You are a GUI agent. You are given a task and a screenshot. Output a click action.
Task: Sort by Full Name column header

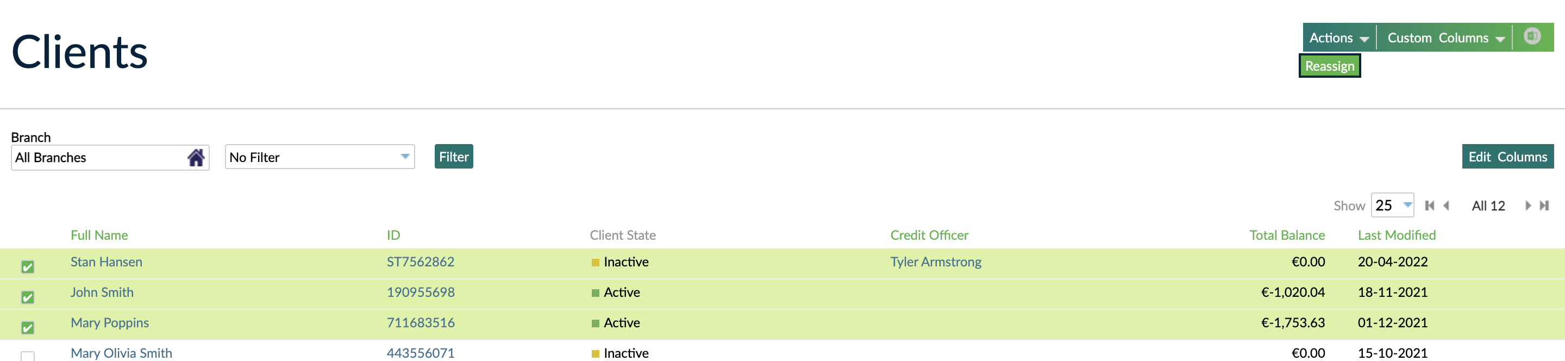click(x=99, y=235)
